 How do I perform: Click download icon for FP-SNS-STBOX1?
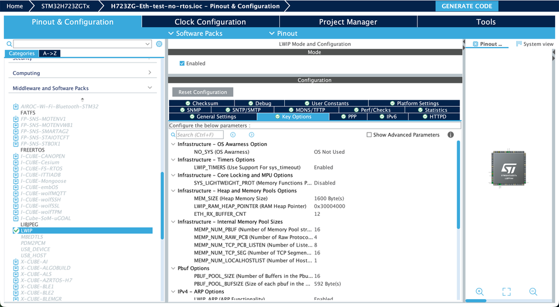[16, 144]
